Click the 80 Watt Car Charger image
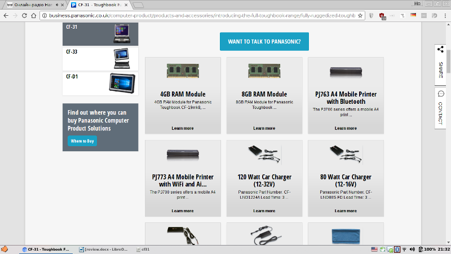The width and height of the screenshot is (451, 254). click(346, 154)
